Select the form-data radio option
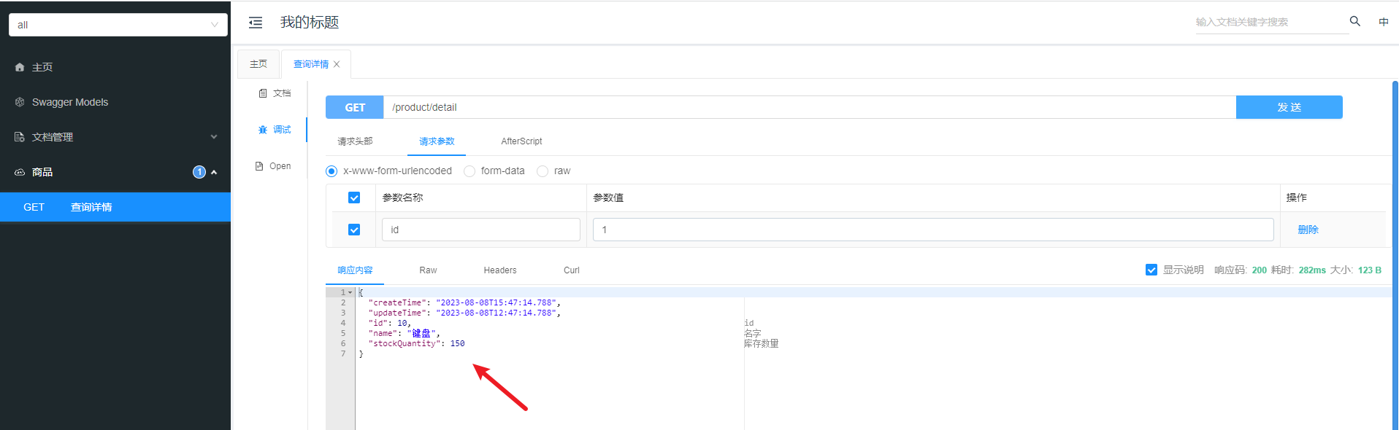 click(x=469, y=171)
